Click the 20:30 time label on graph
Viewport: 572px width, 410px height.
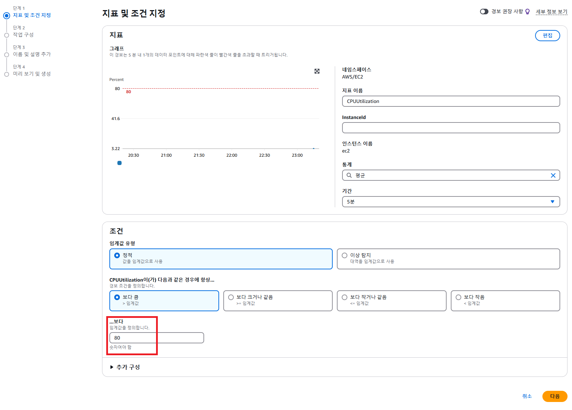click(x=133, y=155)
